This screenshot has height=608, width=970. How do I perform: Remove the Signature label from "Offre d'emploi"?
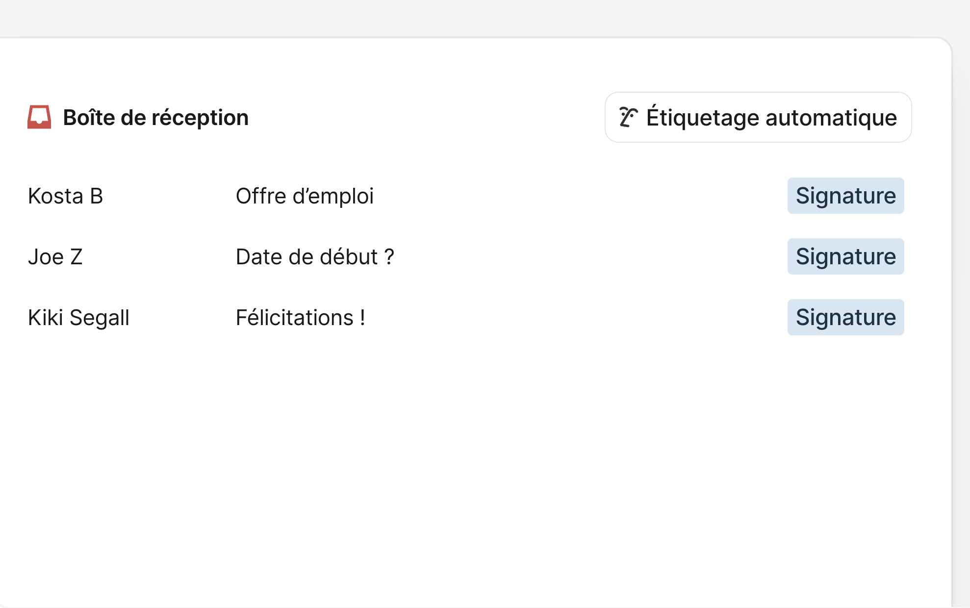(845, 196)
